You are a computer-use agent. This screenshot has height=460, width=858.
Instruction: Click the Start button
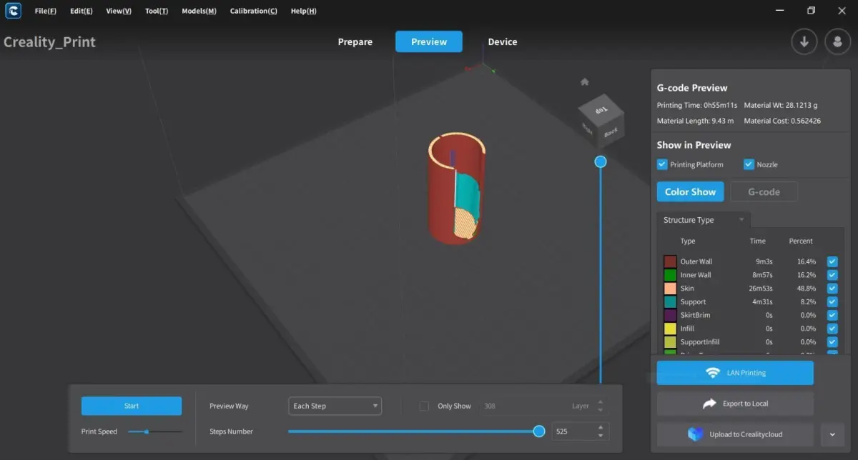click(132, 406)
